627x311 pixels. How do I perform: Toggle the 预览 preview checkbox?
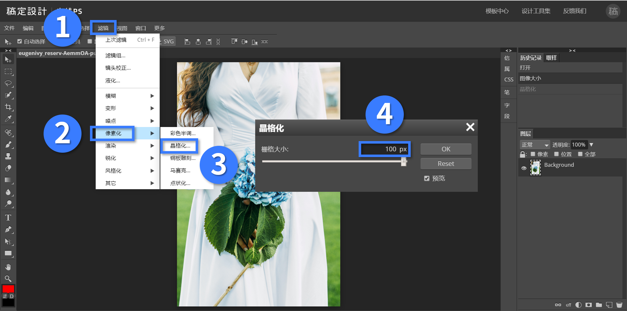click(x=427, y=178)
